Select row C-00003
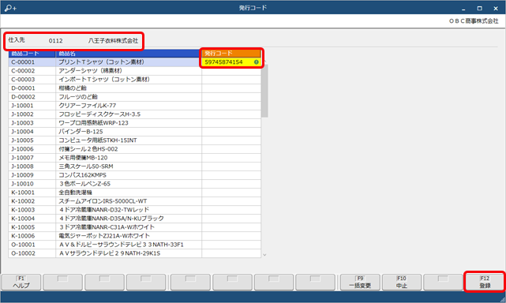This screenshot has width=506, height=303. point(134,80)
